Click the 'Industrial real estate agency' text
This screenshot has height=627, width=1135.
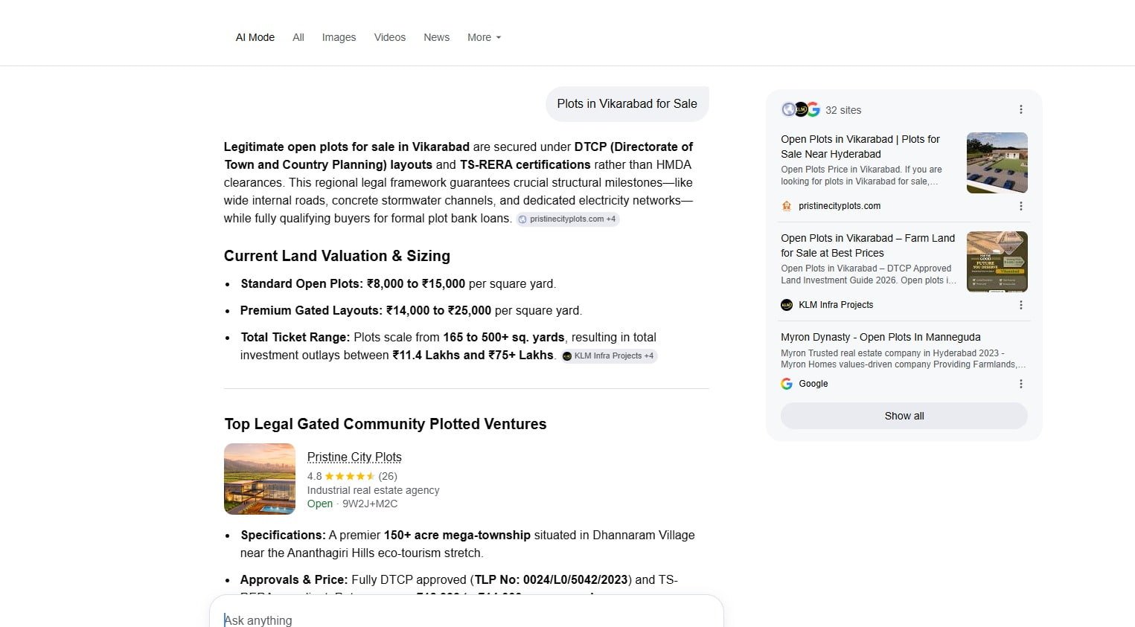tap(374, 490)
